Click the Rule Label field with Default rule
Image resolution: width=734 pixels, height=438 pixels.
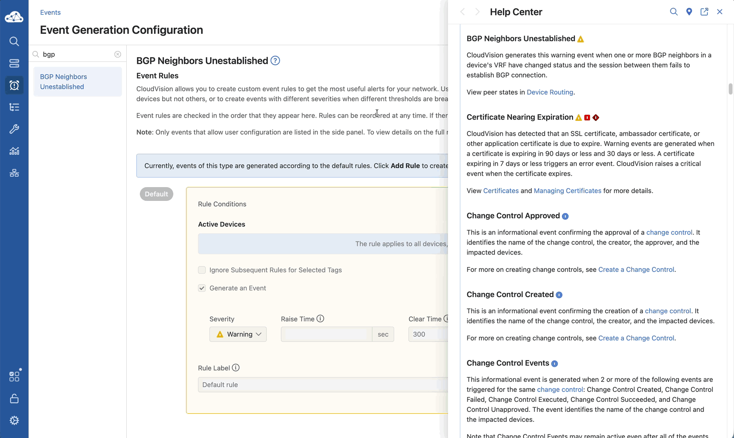(323, 385)
